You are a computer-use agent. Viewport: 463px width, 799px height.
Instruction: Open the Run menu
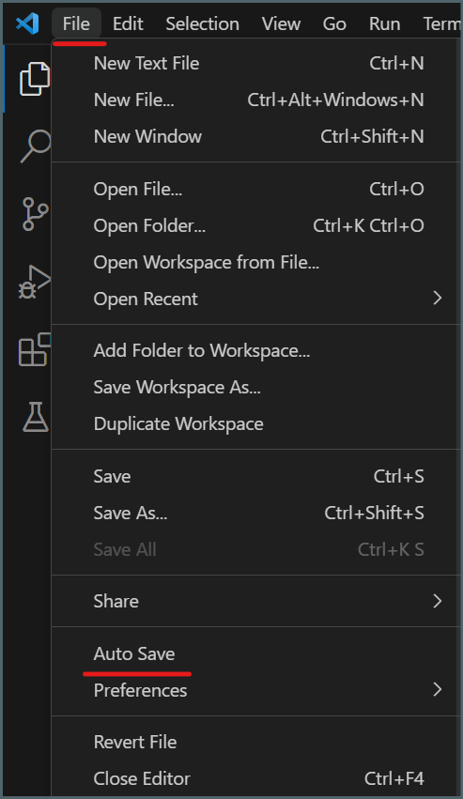[384, 23]
